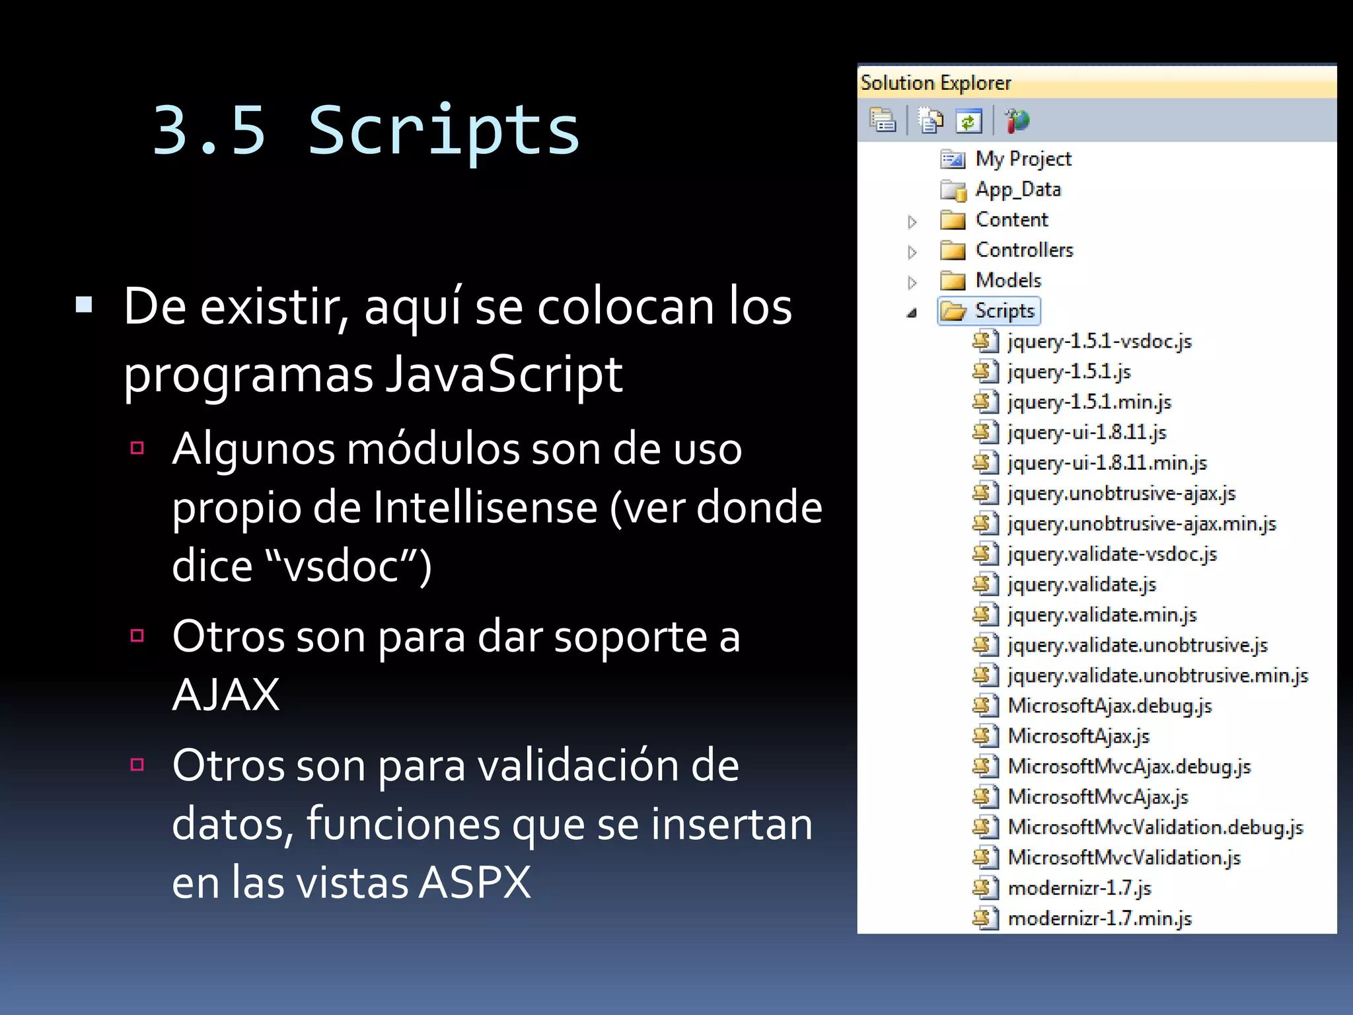Expand the Content folder arrow
Viewport: 1353px width, 1015px height.
(x=912, y=222)
